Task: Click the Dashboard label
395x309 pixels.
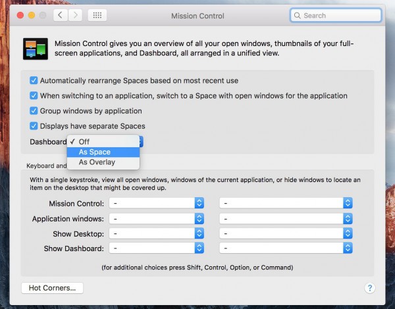Action: pos(48,142)
